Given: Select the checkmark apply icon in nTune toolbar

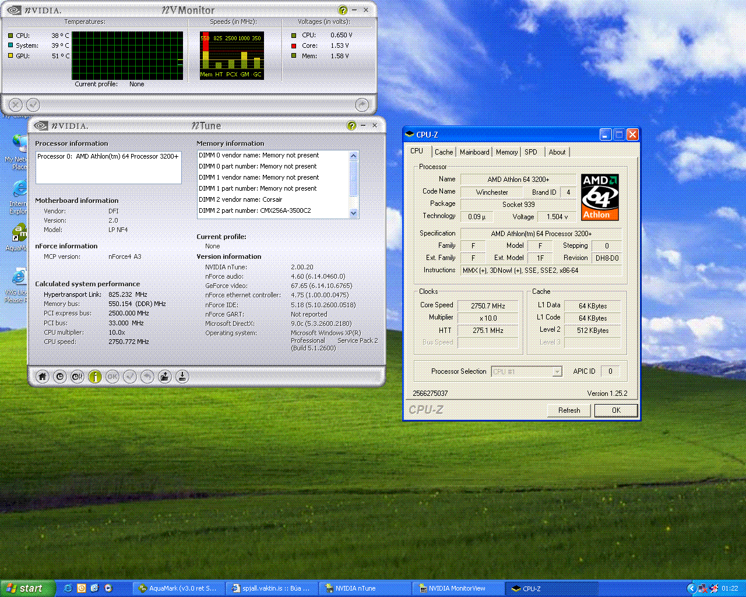Looking at the screenshot, I should [129, 377].
